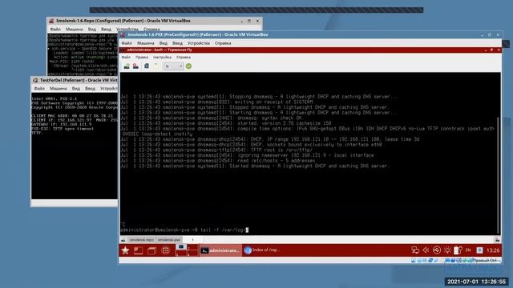
Task: Open Справка menu in Smolensk-1.6-PXE window
Action: (223, 43)
